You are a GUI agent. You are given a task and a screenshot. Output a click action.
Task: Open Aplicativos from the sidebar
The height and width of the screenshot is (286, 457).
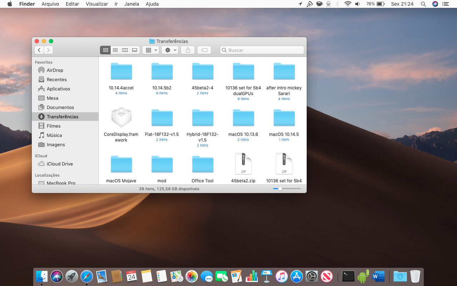click(58, 89)
